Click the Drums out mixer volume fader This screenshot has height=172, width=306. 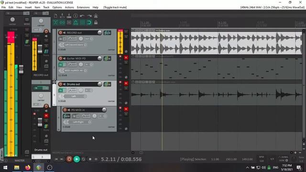tap(40, 122)
